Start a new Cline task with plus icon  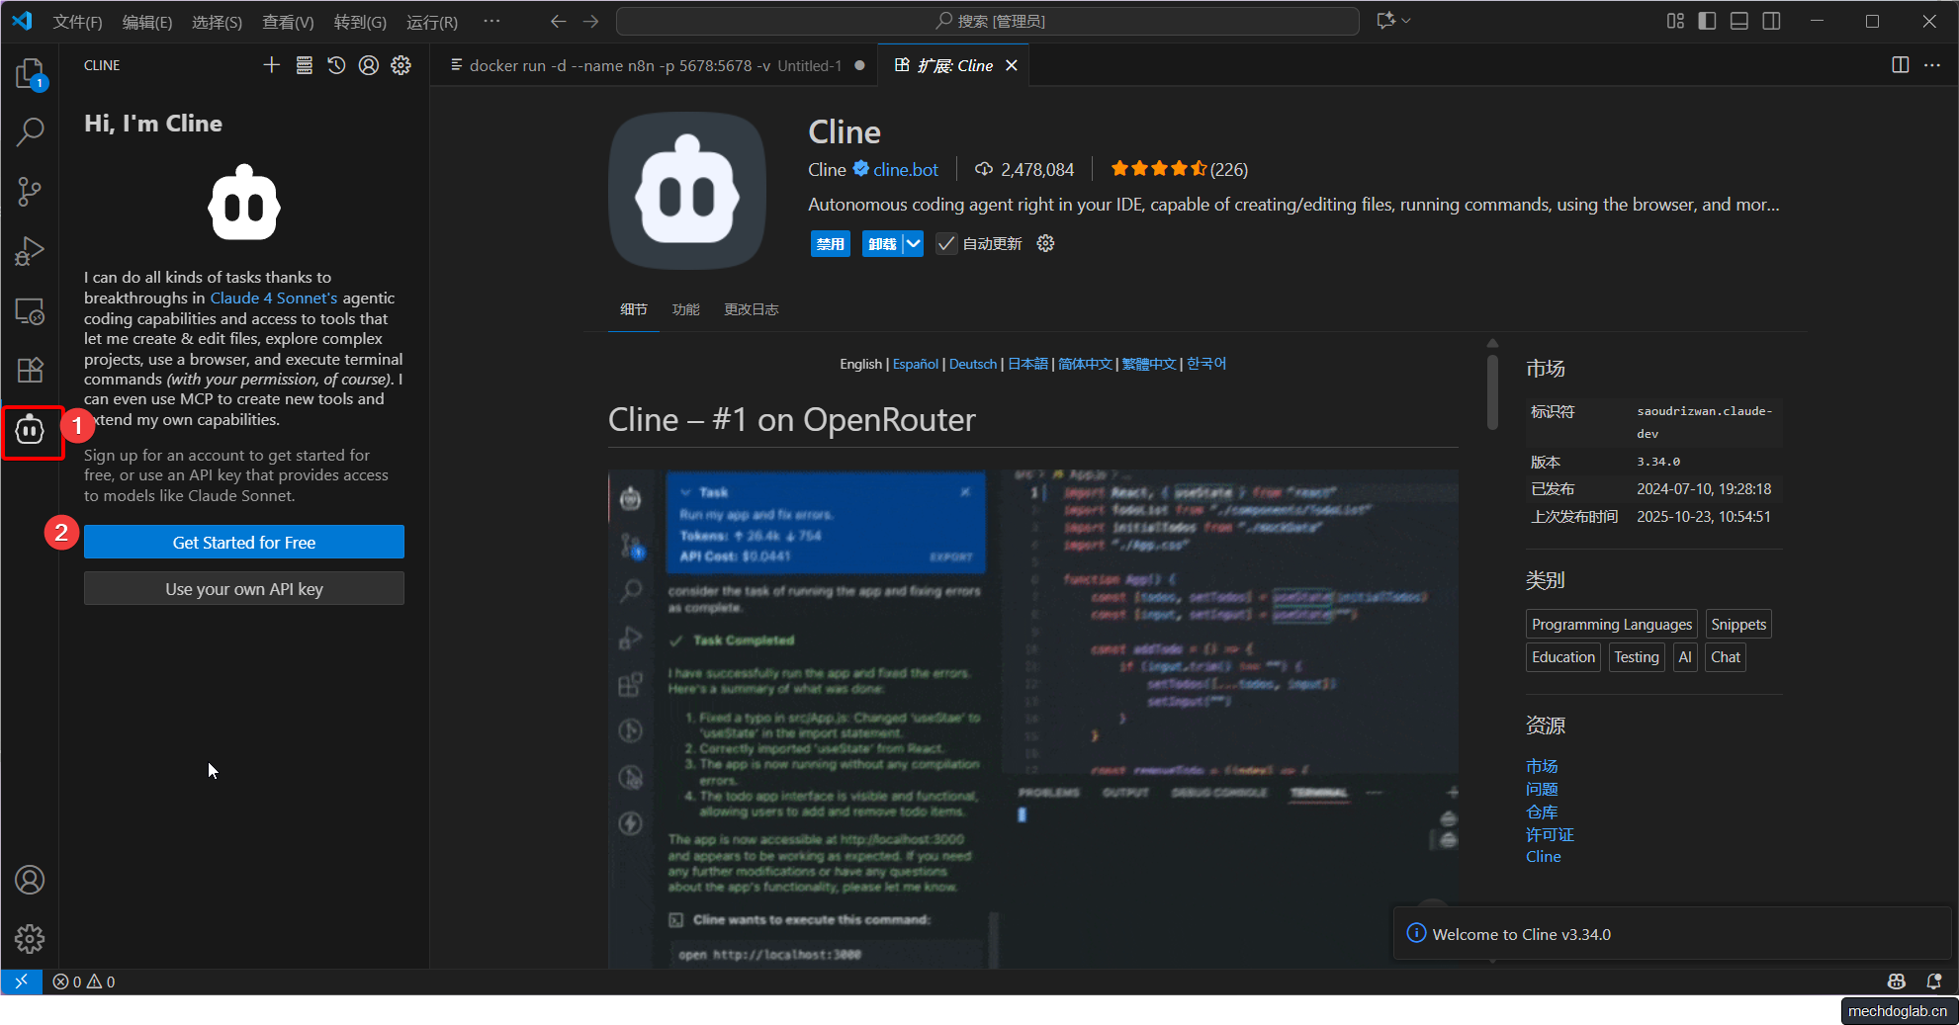point(272,65)
